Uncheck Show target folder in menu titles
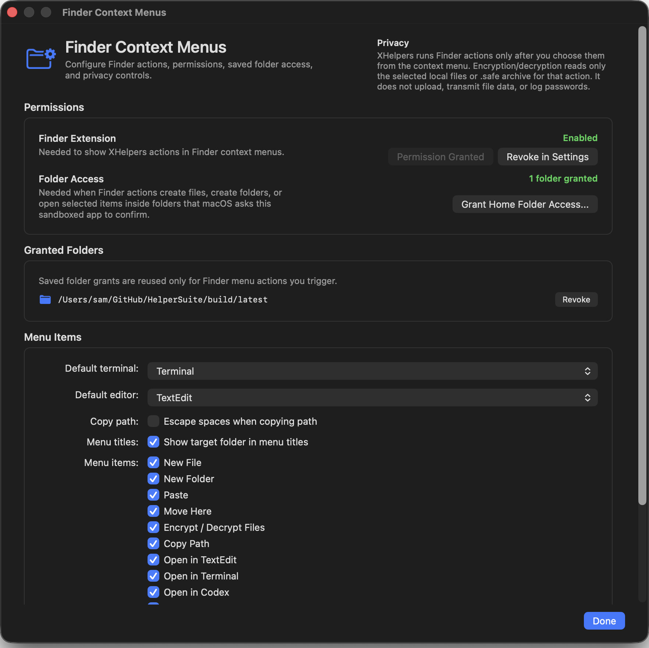This screenshot has width=649, height=648. coord(153,442)
